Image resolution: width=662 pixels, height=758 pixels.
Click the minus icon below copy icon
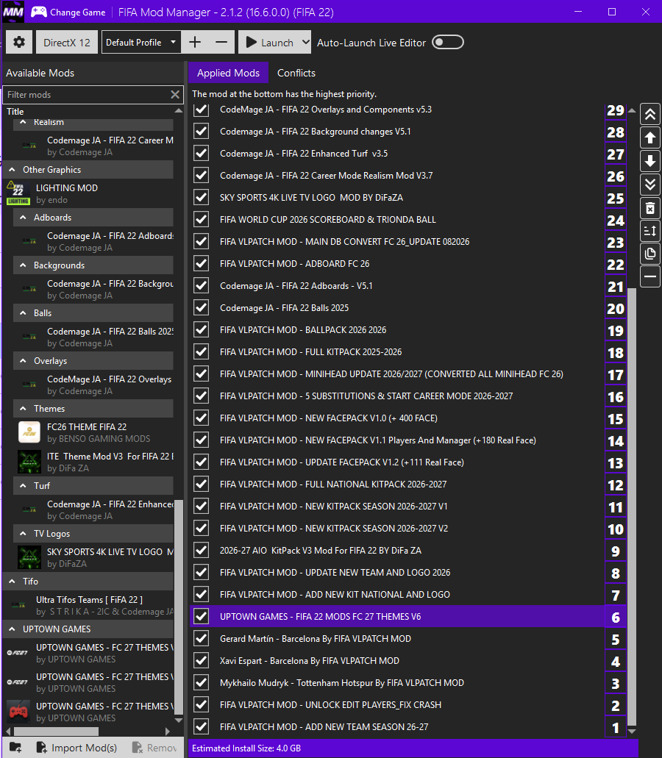pos(650,276)
